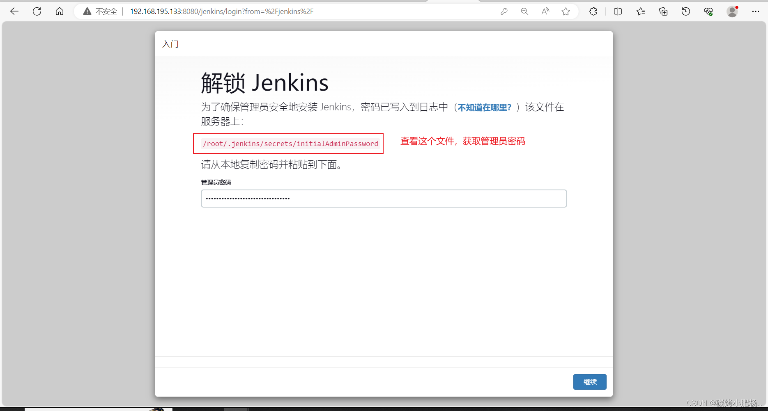768x411 pixels.
Task: Open the browser home page
Action: (59, 11)
